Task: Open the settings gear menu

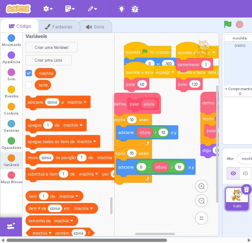Action: (48, 9)
